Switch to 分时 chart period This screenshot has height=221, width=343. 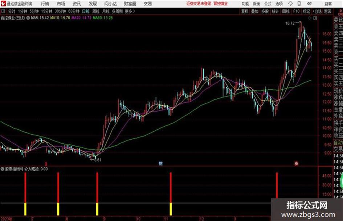coord(12,11)
